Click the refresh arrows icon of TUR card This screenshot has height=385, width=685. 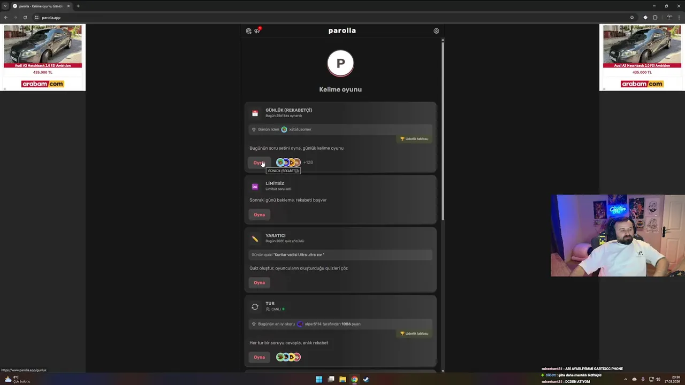[x=255, y=307]
